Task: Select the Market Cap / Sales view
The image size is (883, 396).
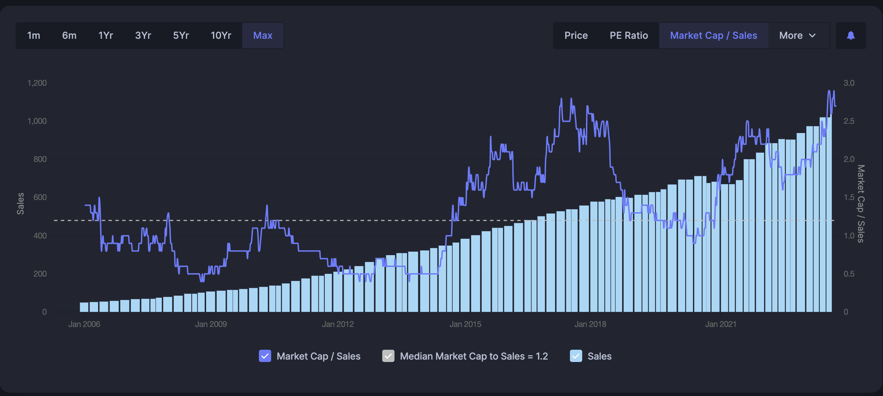Action: [x=713, y=36]
